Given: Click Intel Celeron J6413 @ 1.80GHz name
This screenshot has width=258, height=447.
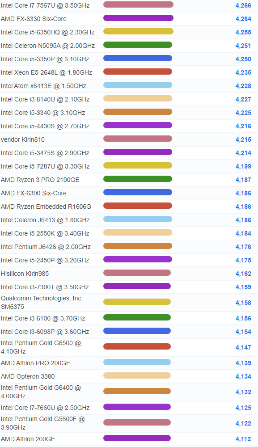Looking at the screenshot, I should [x=45, y=220].
